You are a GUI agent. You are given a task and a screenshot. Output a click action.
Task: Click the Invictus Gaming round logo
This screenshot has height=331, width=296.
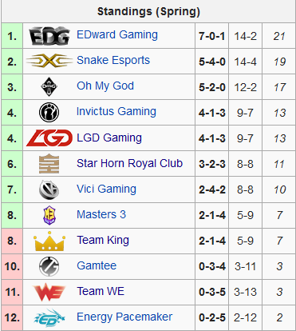coord(49,112)
